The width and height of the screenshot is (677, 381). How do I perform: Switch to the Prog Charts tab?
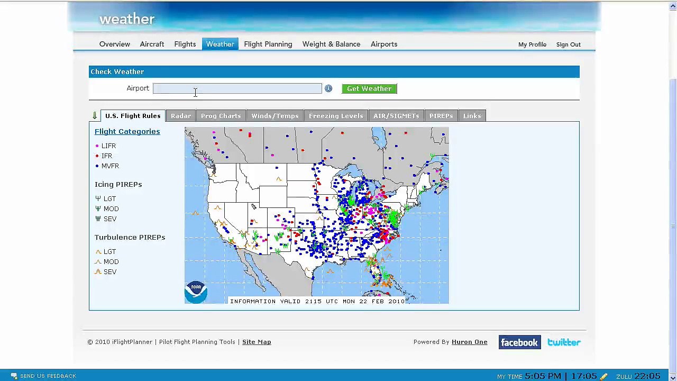(x=221, y=116)
